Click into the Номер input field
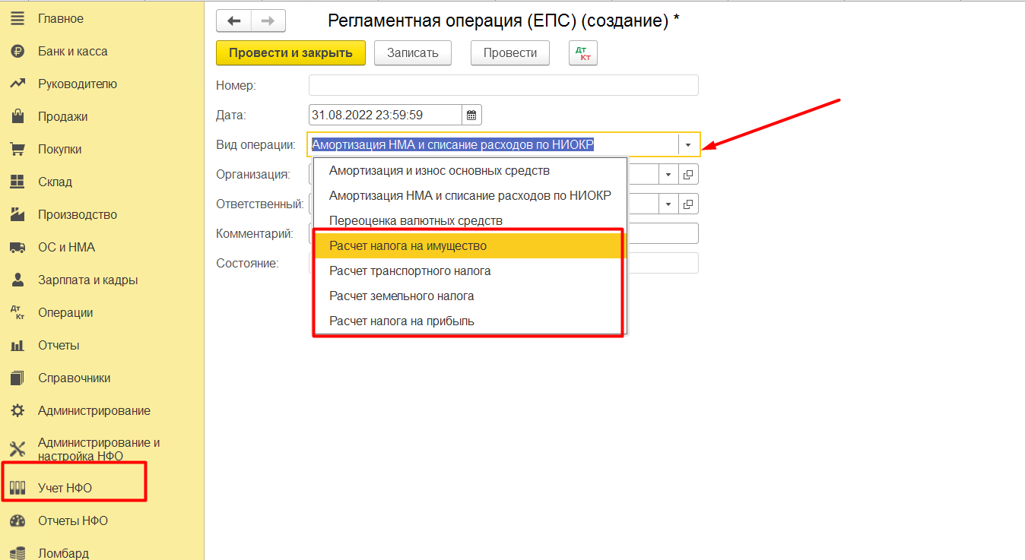 (503, 85)
